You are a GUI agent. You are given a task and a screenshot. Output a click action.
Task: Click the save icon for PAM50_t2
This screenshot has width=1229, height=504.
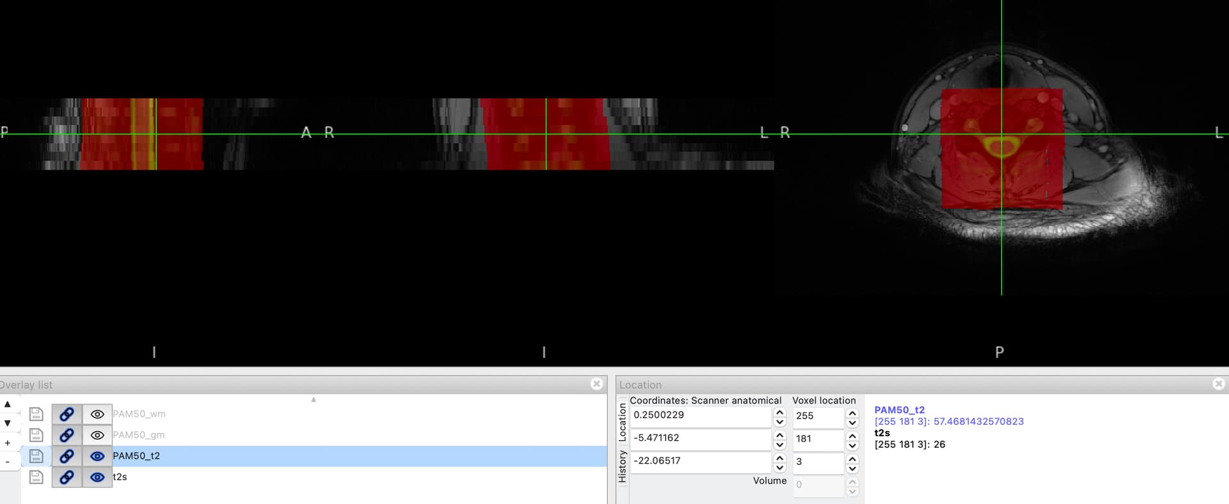36,456
